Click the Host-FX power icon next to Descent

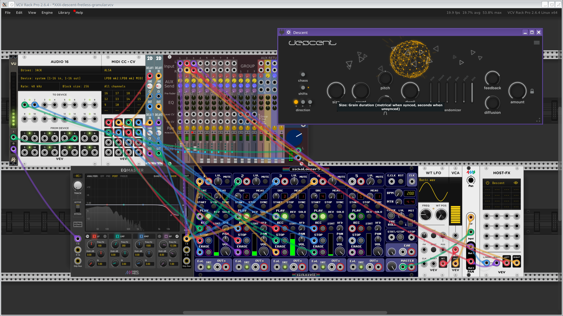point(487,183)
